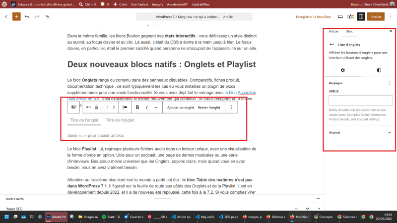Open the editor options three-dot menu
This screenshot has width=397, height=223.
pos(391,17)
